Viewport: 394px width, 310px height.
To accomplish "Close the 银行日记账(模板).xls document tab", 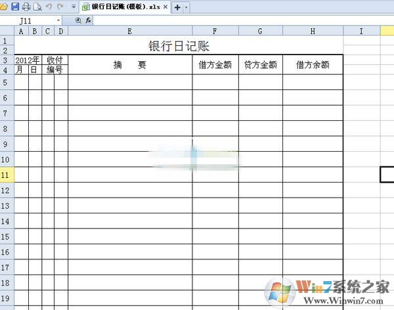I will point(165,7).
